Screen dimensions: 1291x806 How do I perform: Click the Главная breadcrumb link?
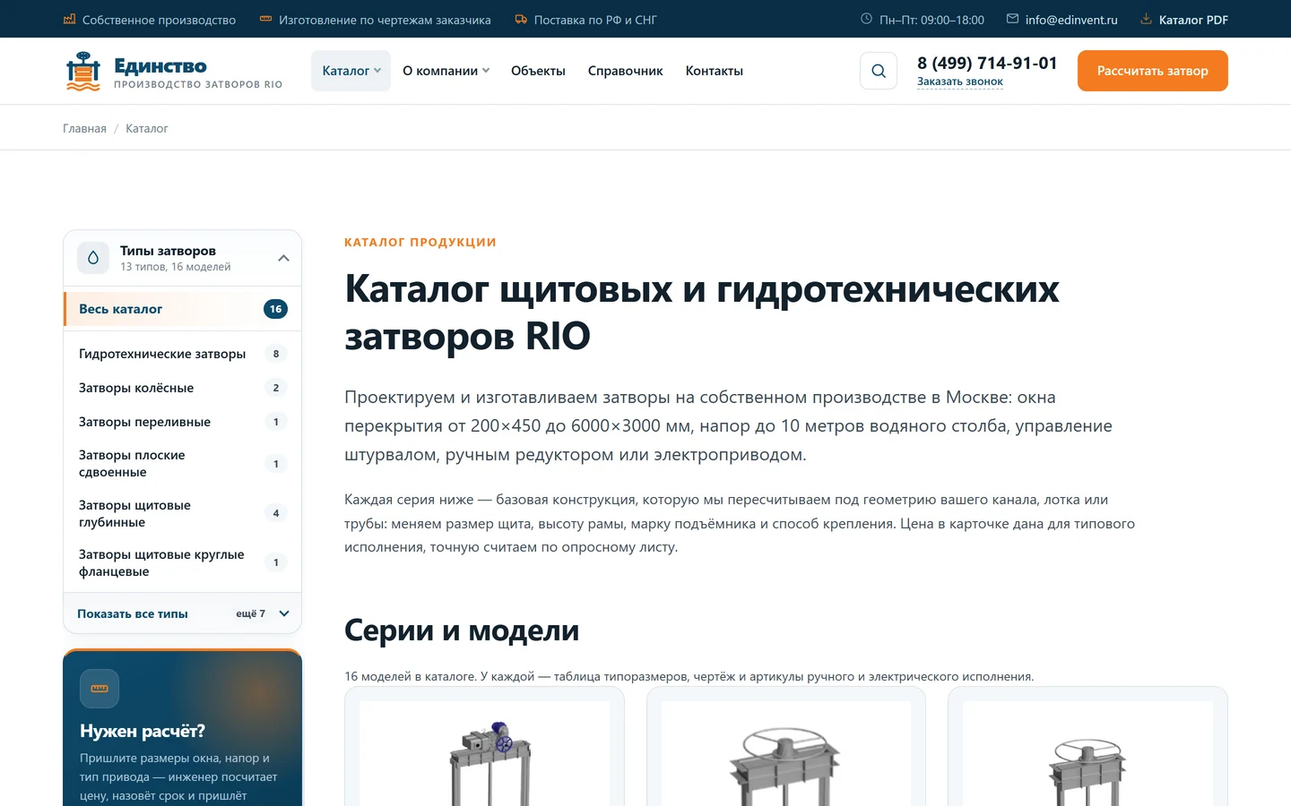[84, 128]
